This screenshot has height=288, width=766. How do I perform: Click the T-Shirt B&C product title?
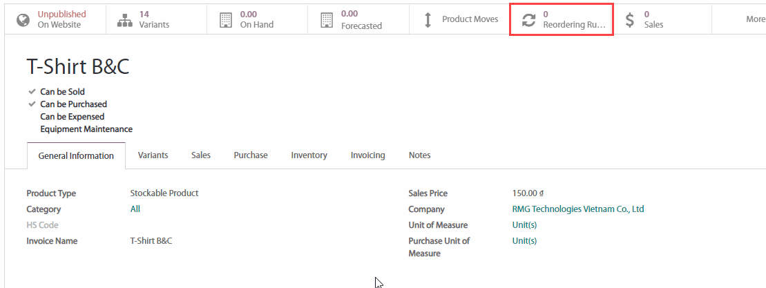click(x=78, y=67)
